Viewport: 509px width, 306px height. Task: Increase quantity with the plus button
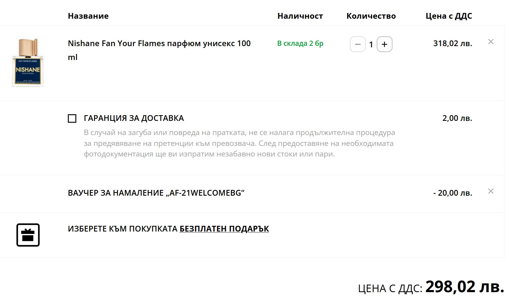tap(384, 44)
